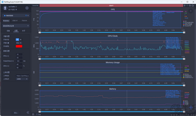Open the 设备 tab

[x=8, y=31]
